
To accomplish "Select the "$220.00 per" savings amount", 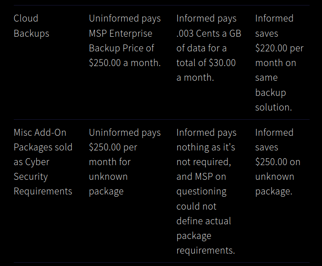I will click(279, 48).
